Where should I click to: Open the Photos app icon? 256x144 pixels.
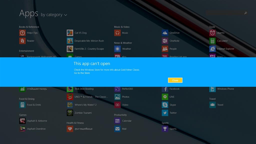pyautogui.click(x=117, y=97)
